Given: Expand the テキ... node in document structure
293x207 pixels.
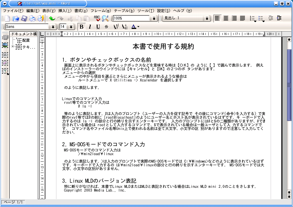Looking at the screenshot, I should tap(13, 46).
